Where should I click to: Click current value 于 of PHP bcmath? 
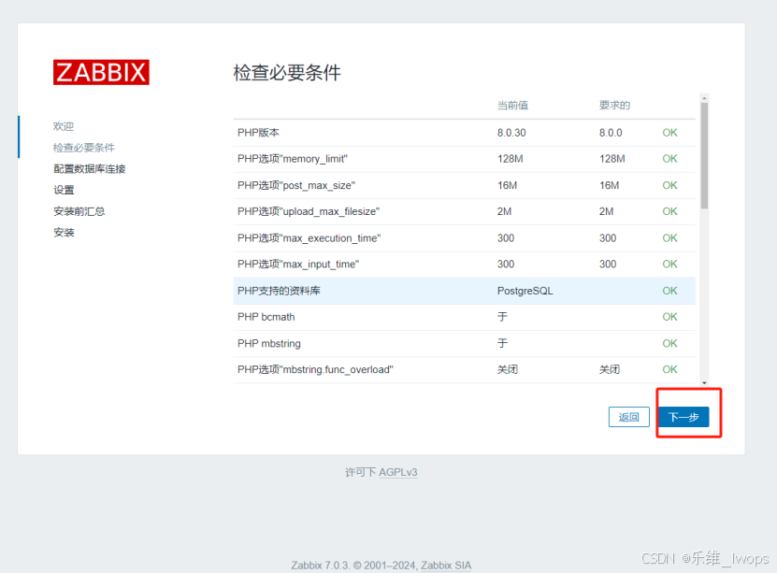click(502, 317)
